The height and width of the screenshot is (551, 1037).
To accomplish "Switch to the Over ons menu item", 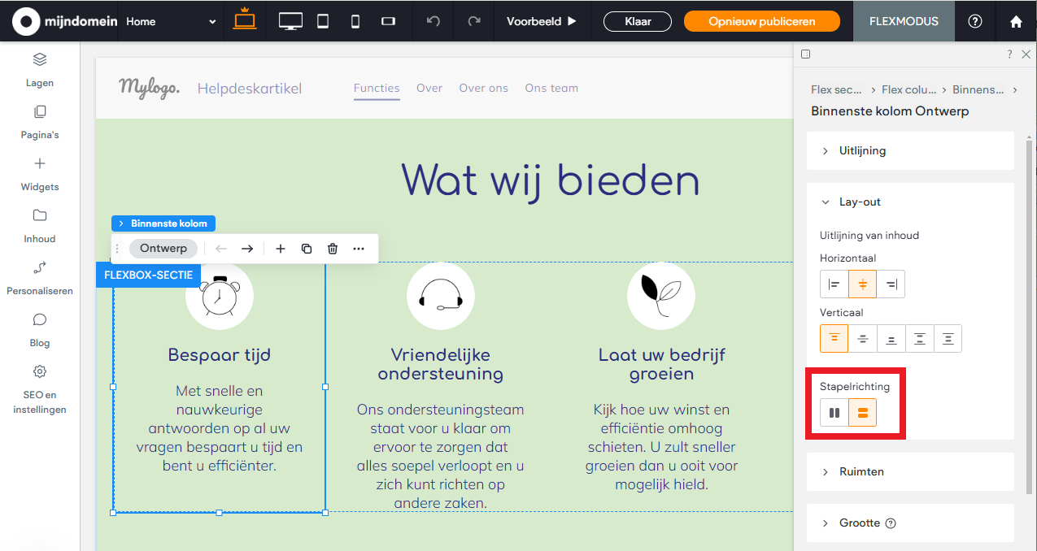I will 483,88.
